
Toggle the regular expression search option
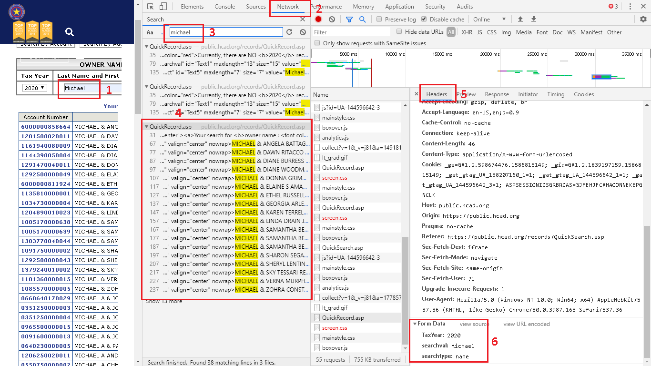tap(162, 32)
